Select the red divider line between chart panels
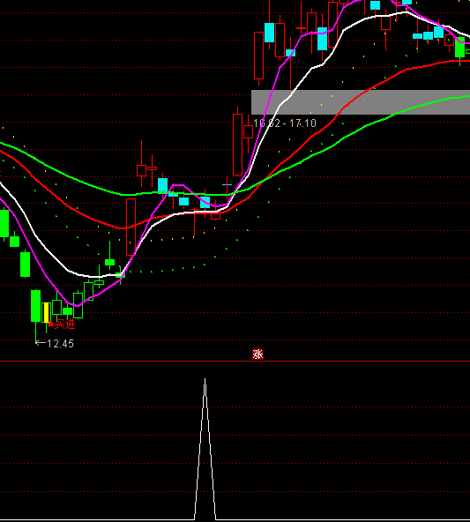Viewport: 470px width, 522px height. (235, 361)
